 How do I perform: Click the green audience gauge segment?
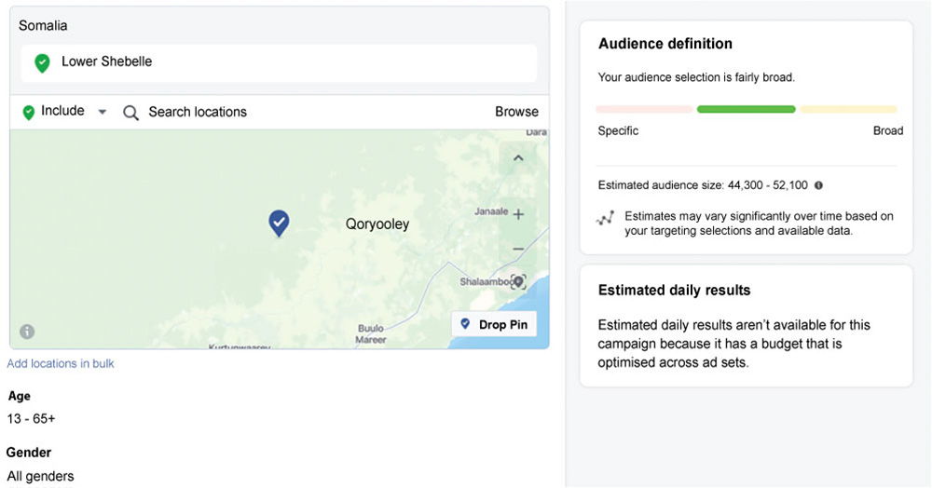coord(746,109)
